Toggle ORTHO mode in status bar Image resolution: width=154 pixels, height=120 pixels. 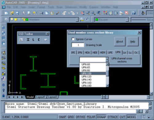click(80, 117)
